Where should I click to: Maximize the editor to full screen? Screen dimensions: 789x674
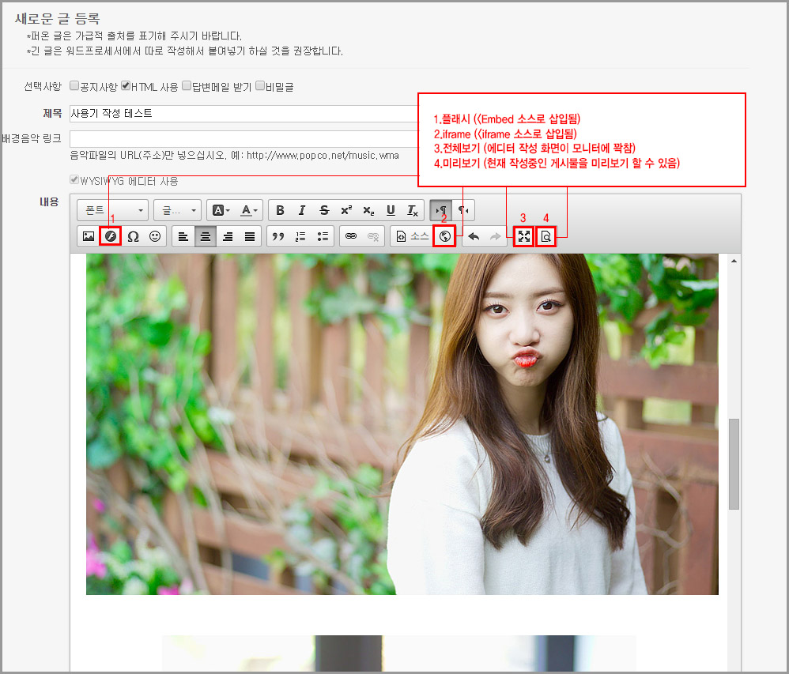(523, 236)
